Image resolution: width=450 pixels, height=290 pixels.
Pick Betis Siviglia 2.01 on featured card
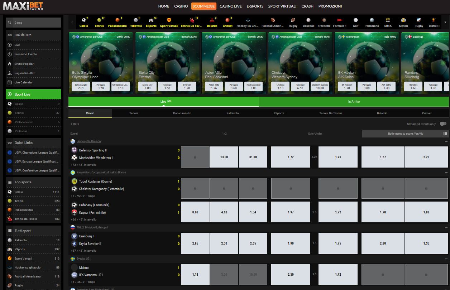(x=81, y=87)
